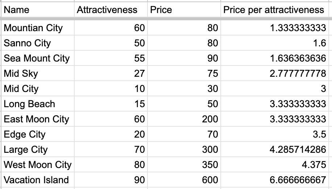
Task: Click the Price column header cell
Action: 184,10
